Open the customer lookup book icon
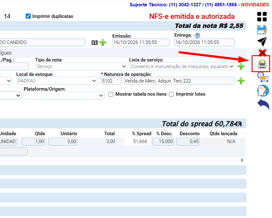 pos(94,42)
